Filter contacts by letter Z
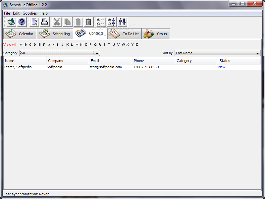 [x=137, y=45]
